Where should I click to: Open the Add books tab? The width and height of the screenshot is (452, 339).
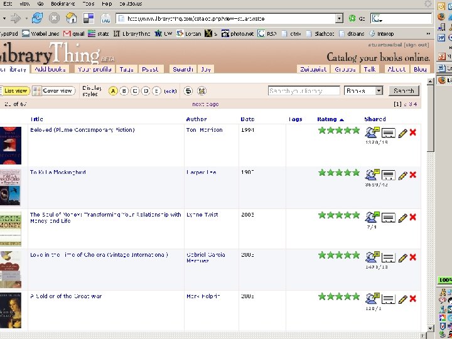pos(50,69)
